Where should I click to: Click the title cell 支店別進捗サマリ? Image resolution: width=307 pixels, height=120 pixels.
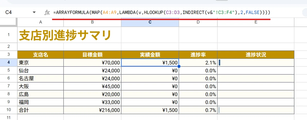pyautogui.click(x=65, y=35)
